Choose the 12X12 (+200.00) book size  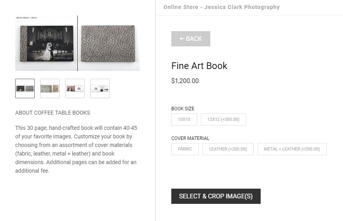pyautogui.click(x=223, y=119)
